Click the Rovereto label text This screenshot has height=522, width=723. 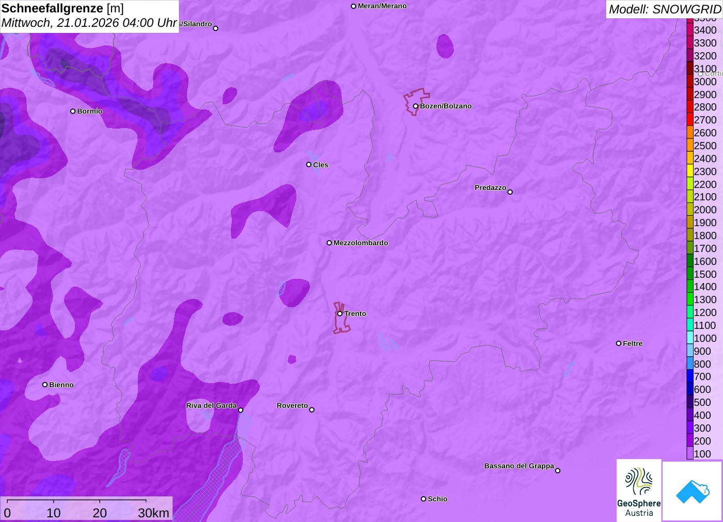tap(292, 405)
